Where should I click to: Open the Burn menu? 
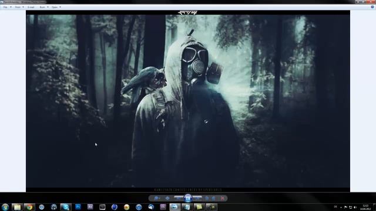(42, 7)
